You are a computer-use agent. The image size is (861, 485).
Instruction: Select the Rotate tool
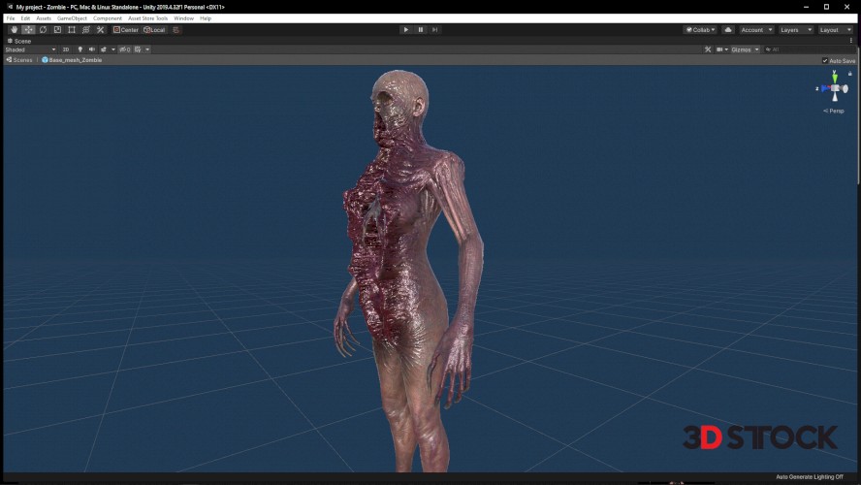tap(43, 30)
